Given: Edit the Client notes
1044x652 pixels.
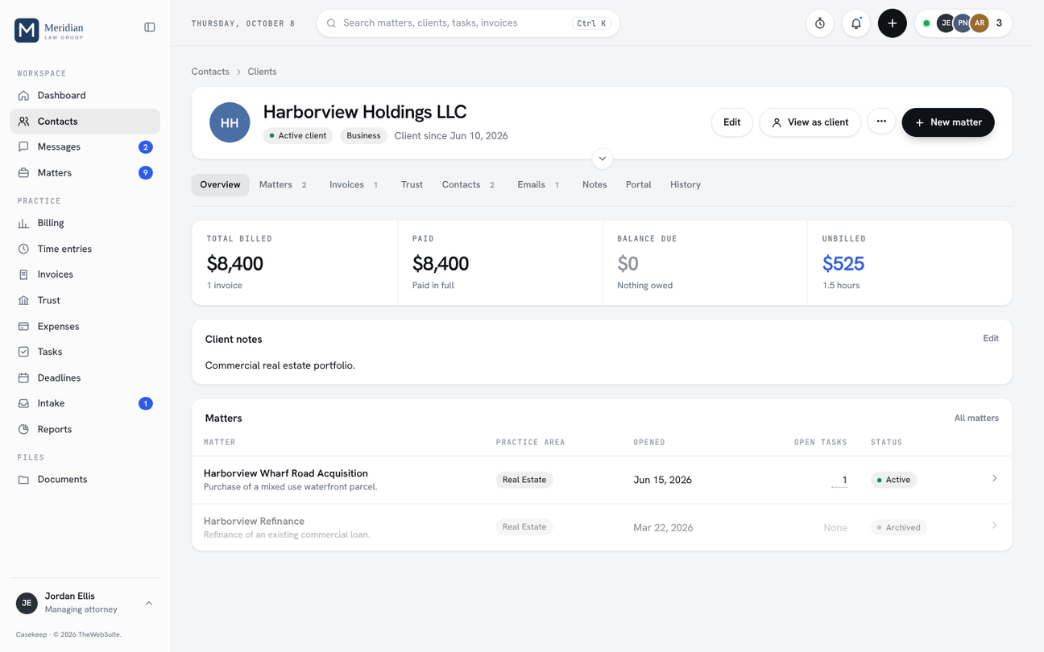Looking at the screenshot, I should tap(991, 339).
